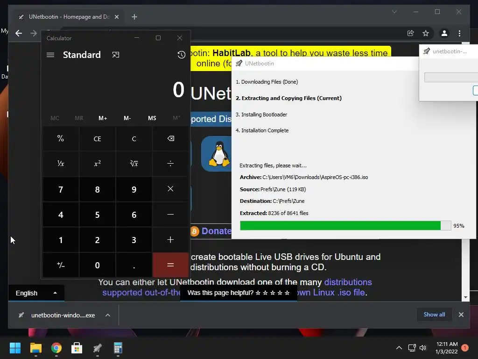
Task: Click the webpage scrollbar down arrow
Action: point(465,297)
